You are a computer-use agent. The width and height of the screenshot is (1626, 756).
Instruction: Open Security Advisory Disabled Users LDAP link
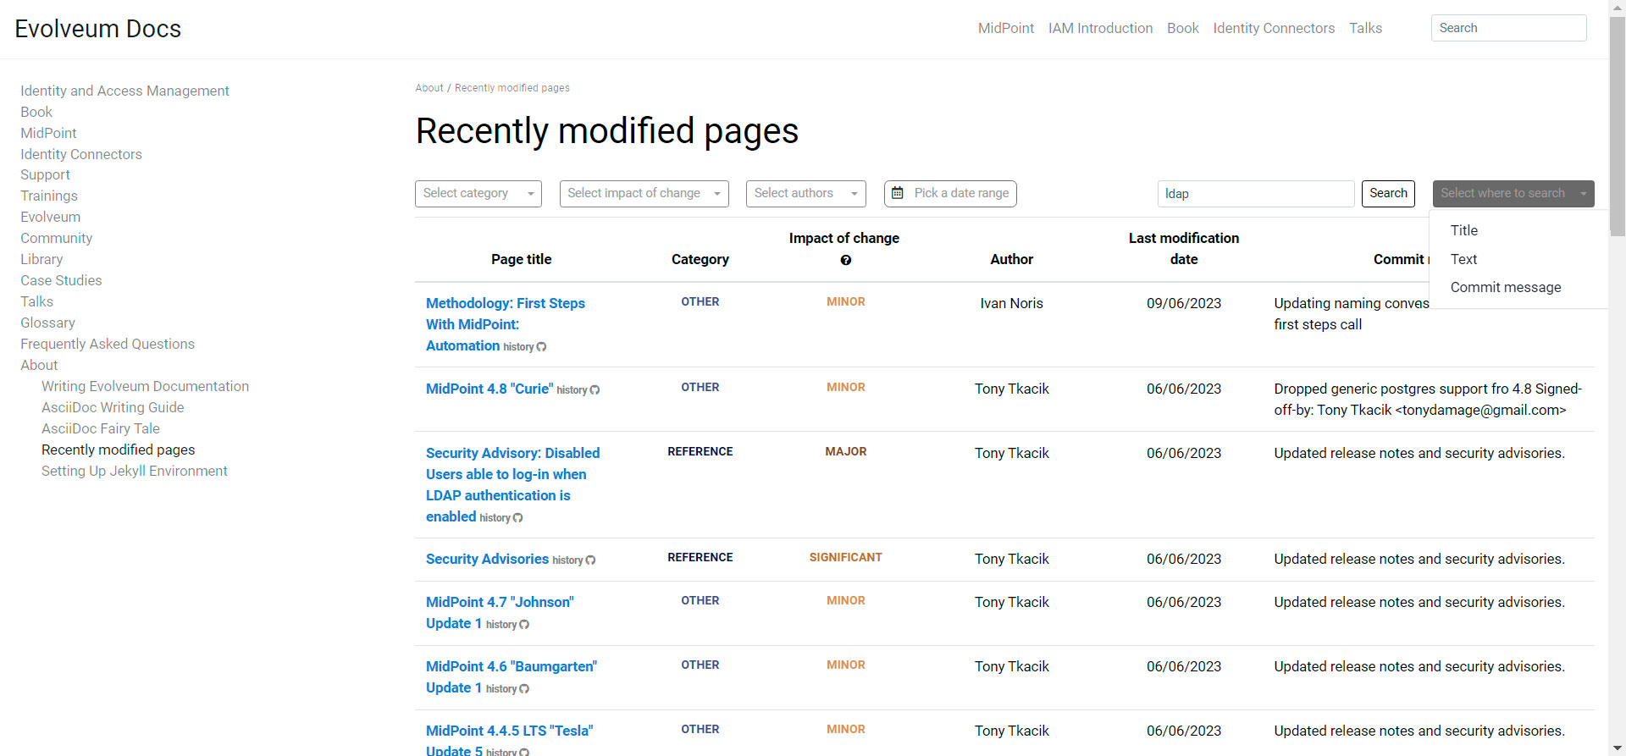(512, 484)
